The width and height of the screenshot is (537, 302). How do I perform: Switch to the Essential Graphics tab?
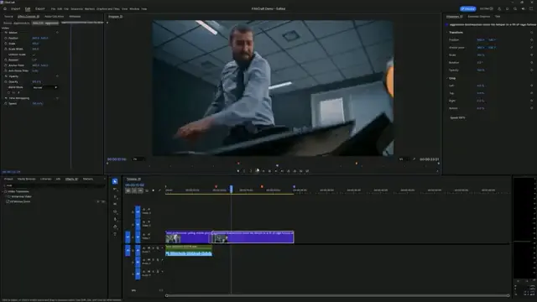click(479, 17)
